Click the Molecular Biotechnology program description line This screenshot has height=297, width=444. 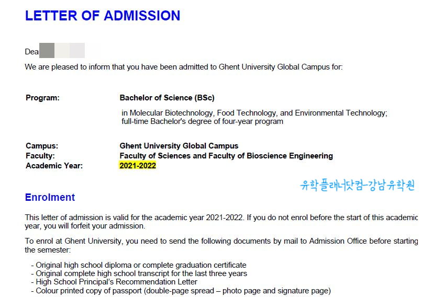[254, 113]
